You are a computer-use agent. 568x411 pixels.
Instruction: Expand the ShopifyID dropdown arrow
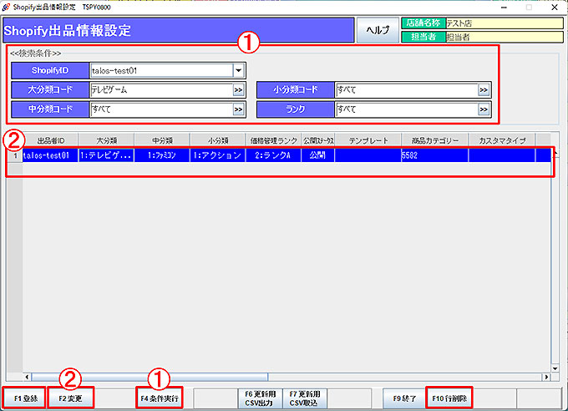pos(239,72)
